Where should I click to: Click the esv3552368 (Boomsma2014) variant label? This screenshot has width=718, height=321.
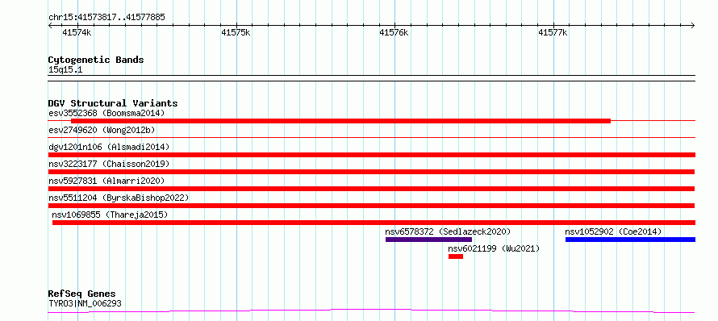(x=106, y=113)
